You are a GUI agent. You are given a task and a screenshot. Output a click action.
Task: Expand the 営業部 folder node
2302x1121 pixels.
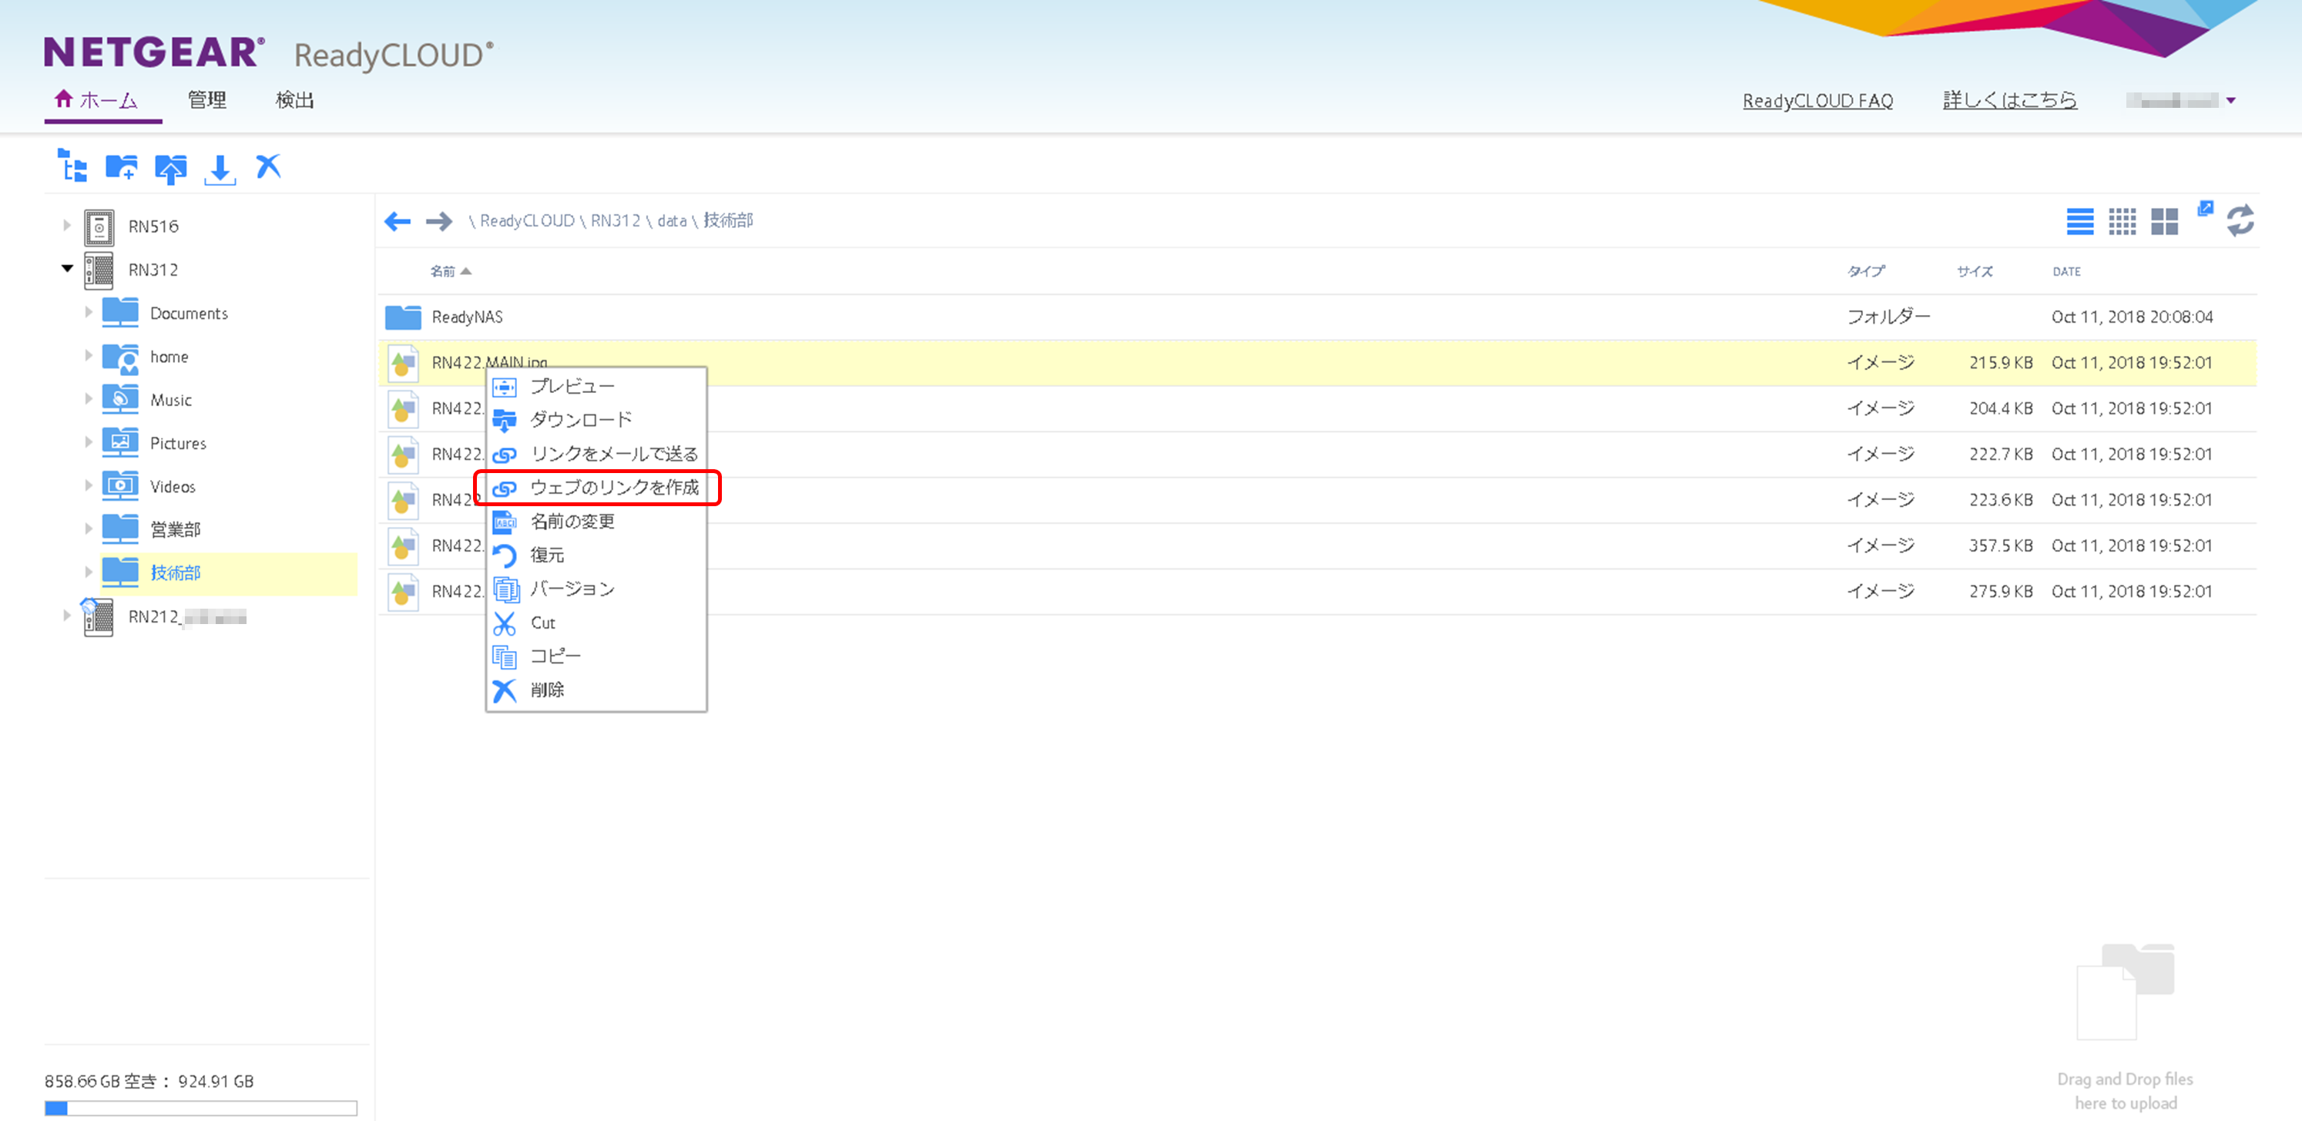click(x=89, y=529)
